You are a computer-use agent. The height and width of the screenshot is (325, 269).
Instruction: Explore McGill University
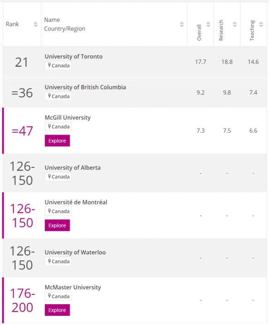pyautogui.click(x=57, y=141)
